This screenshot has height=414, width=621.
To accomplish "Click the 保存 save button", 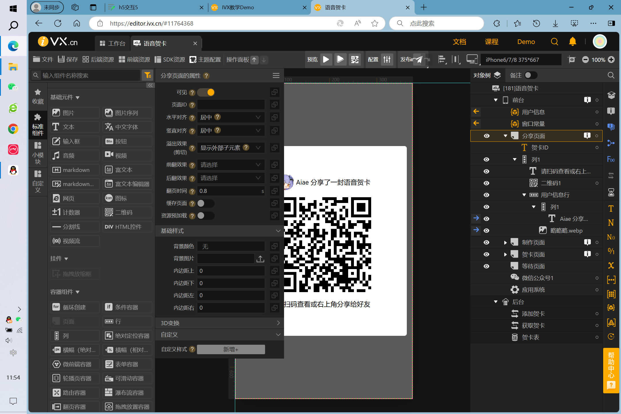I will 68,60.
